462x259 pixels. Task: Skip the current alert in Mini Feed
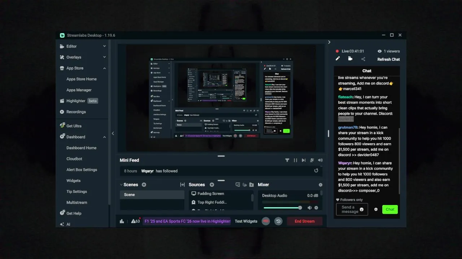pyautogui.click(x=304, y=160)
